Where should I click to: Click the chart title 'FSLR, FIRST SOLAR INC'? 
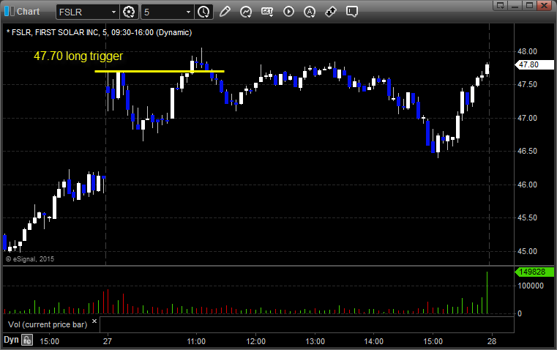[55, 32]
